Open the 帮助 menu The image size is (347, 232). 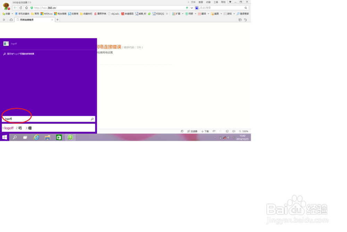click(x=223, y=2)
